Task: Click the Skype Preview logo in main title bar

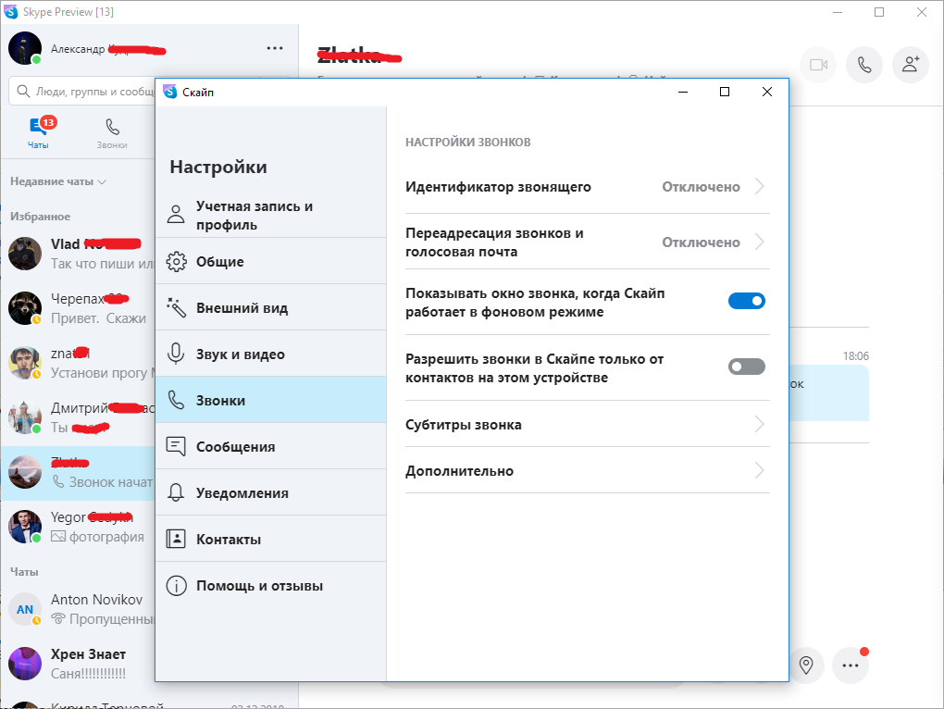Action: tap(11, 11)
